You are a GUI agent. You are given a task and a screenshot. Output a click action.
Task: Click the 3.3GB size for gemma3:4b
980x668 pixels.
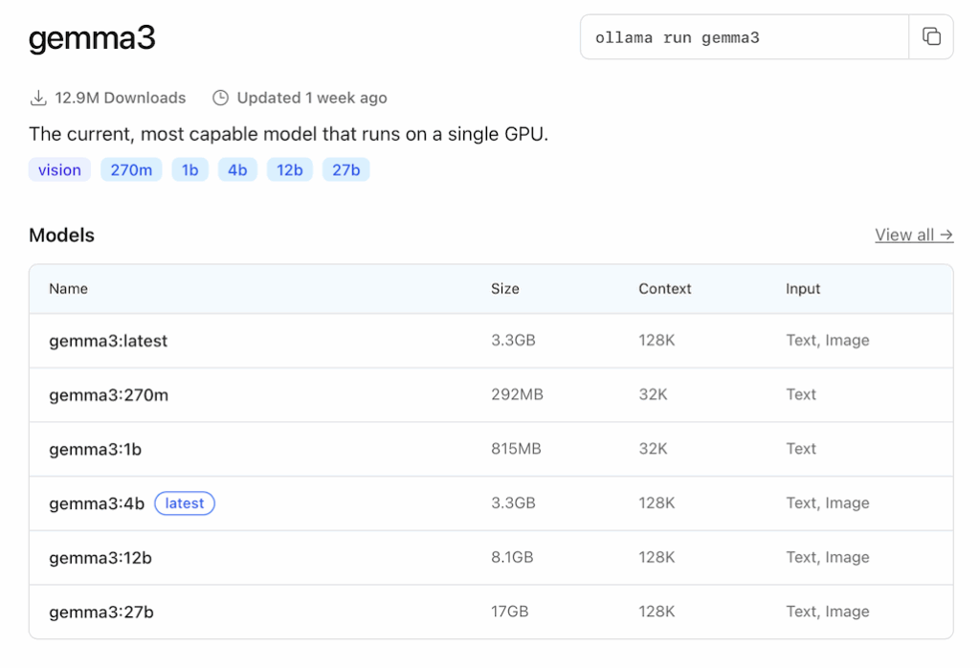pos(513,503)
